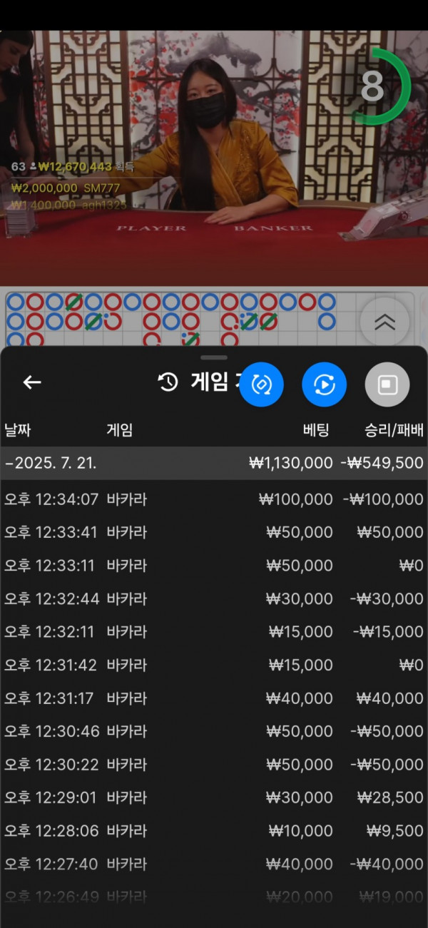Tap the ₩2,000,000 SM777 winner entry
Image resolution: width=428 pixels, height=928 pixels.
pos(66,188)
